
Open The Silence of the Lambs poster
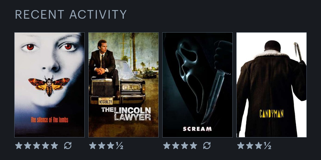pyautogui.click(x=49, y=85)
